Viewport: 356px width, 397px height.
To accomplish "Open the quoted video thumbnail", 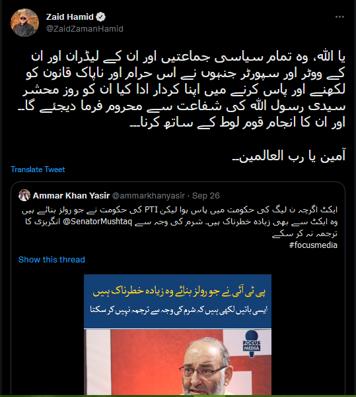I will tap(178, 334).
